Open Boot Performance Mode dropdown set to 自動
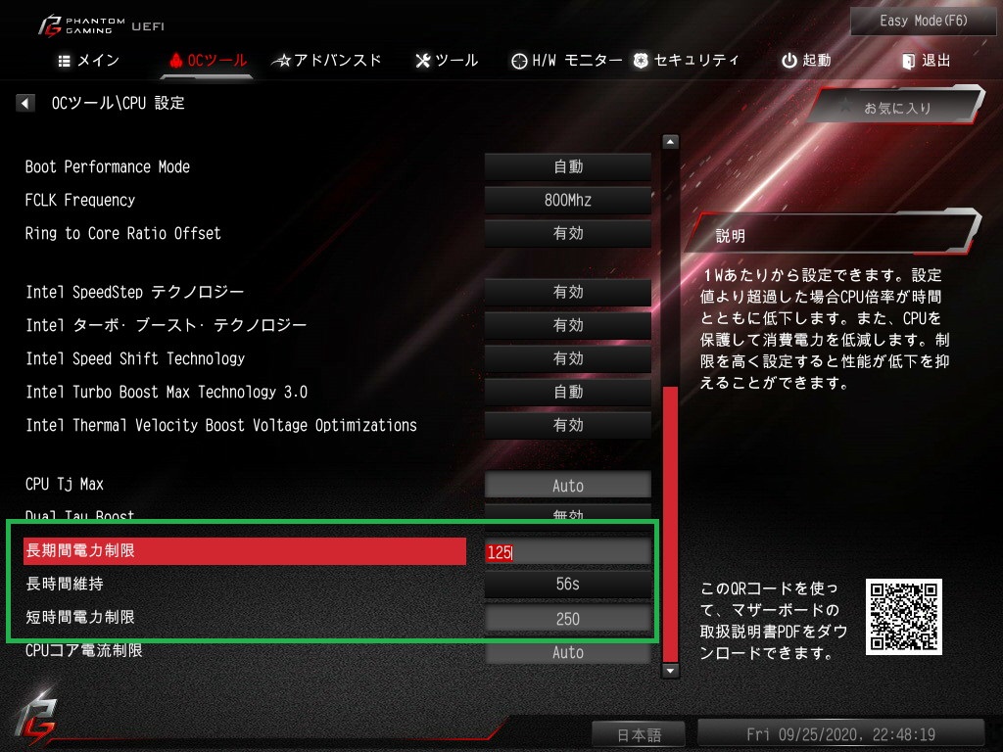1003x752 pixels. point(567,166)
